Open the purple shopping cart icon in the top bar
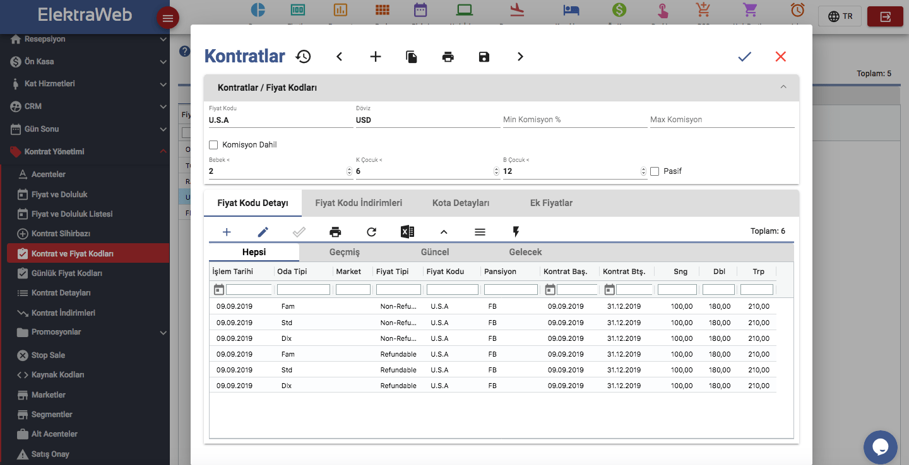 (750, 10)
